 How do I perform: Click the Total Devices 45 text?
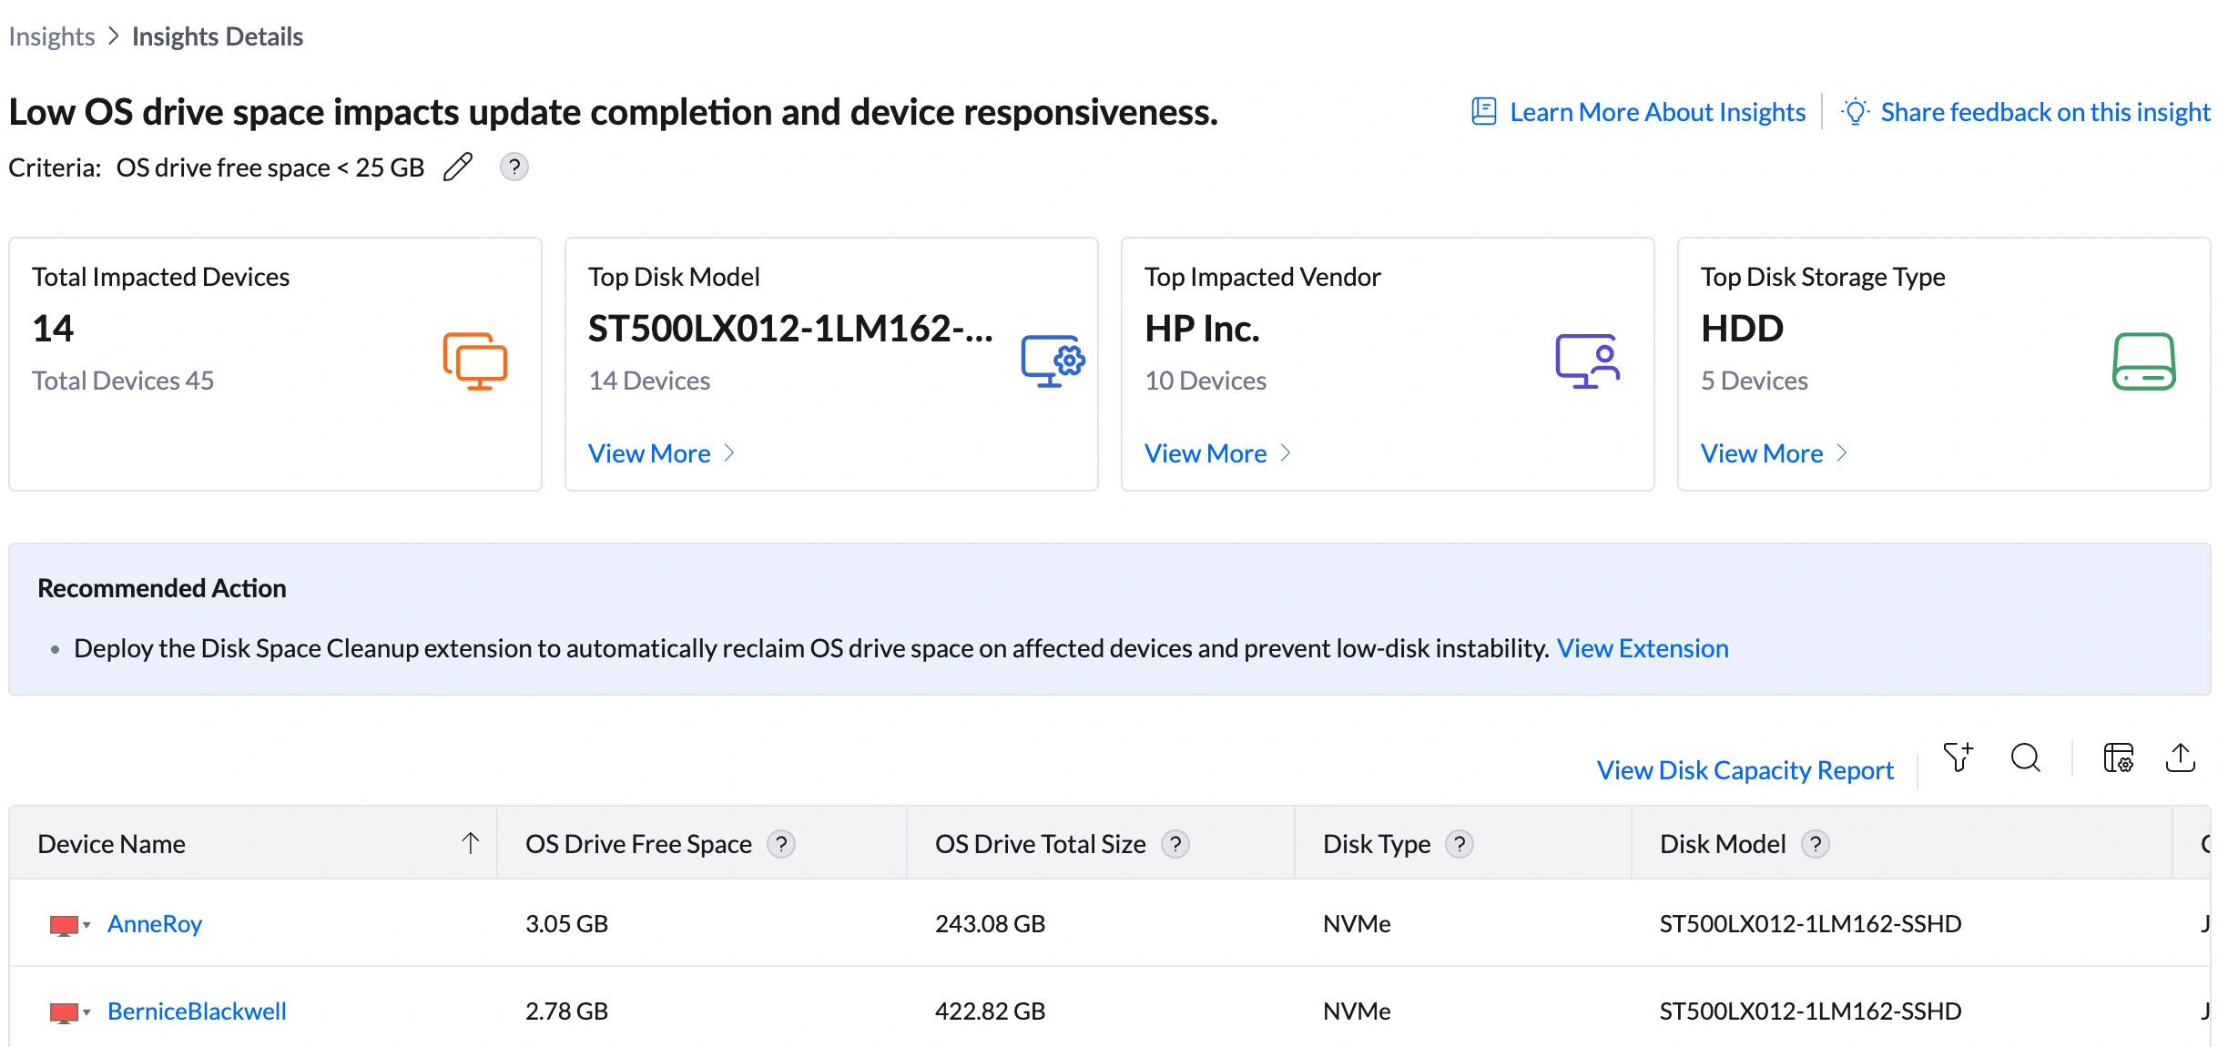click(x=123, y=381)
